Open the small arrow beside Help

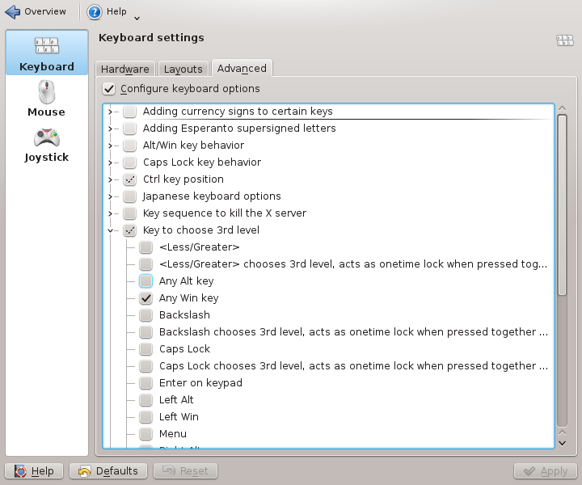[137, 18]
